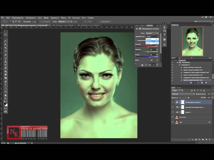Click the trash icon in Properties panel

pos(157,65)
